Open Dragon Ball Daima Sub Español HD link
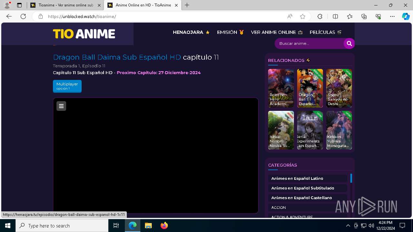The width and height of the screenshot is (413, 232). (117, 57)
